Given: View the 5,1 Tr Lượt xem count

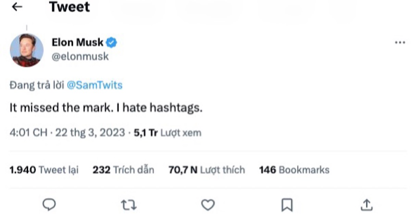Looking at the screenshot, I should (168, 133).
